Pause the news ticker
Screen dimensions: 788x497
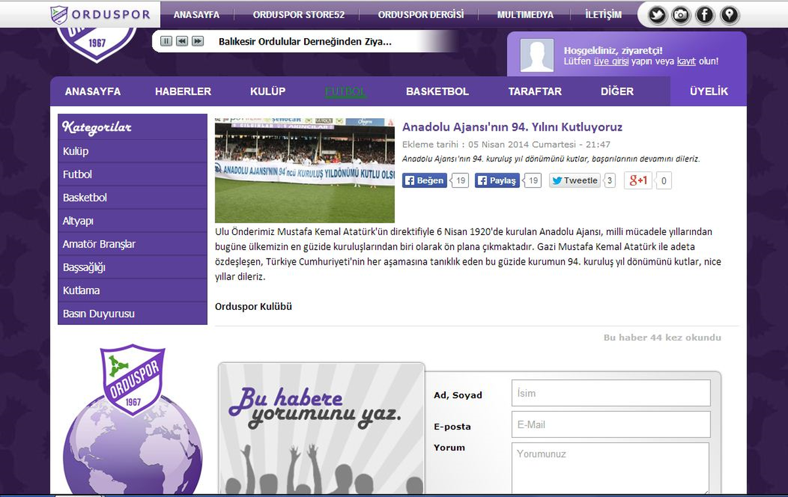[x=166, y=41]
